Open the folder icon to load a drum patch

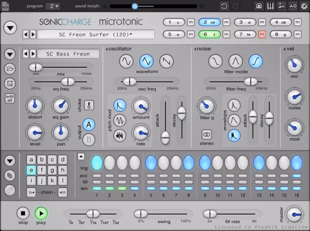(x=9, y=69)
